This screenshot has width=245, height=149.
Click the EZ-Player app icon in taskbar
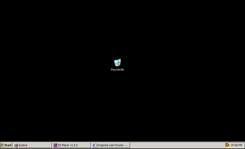coord(56,145)
